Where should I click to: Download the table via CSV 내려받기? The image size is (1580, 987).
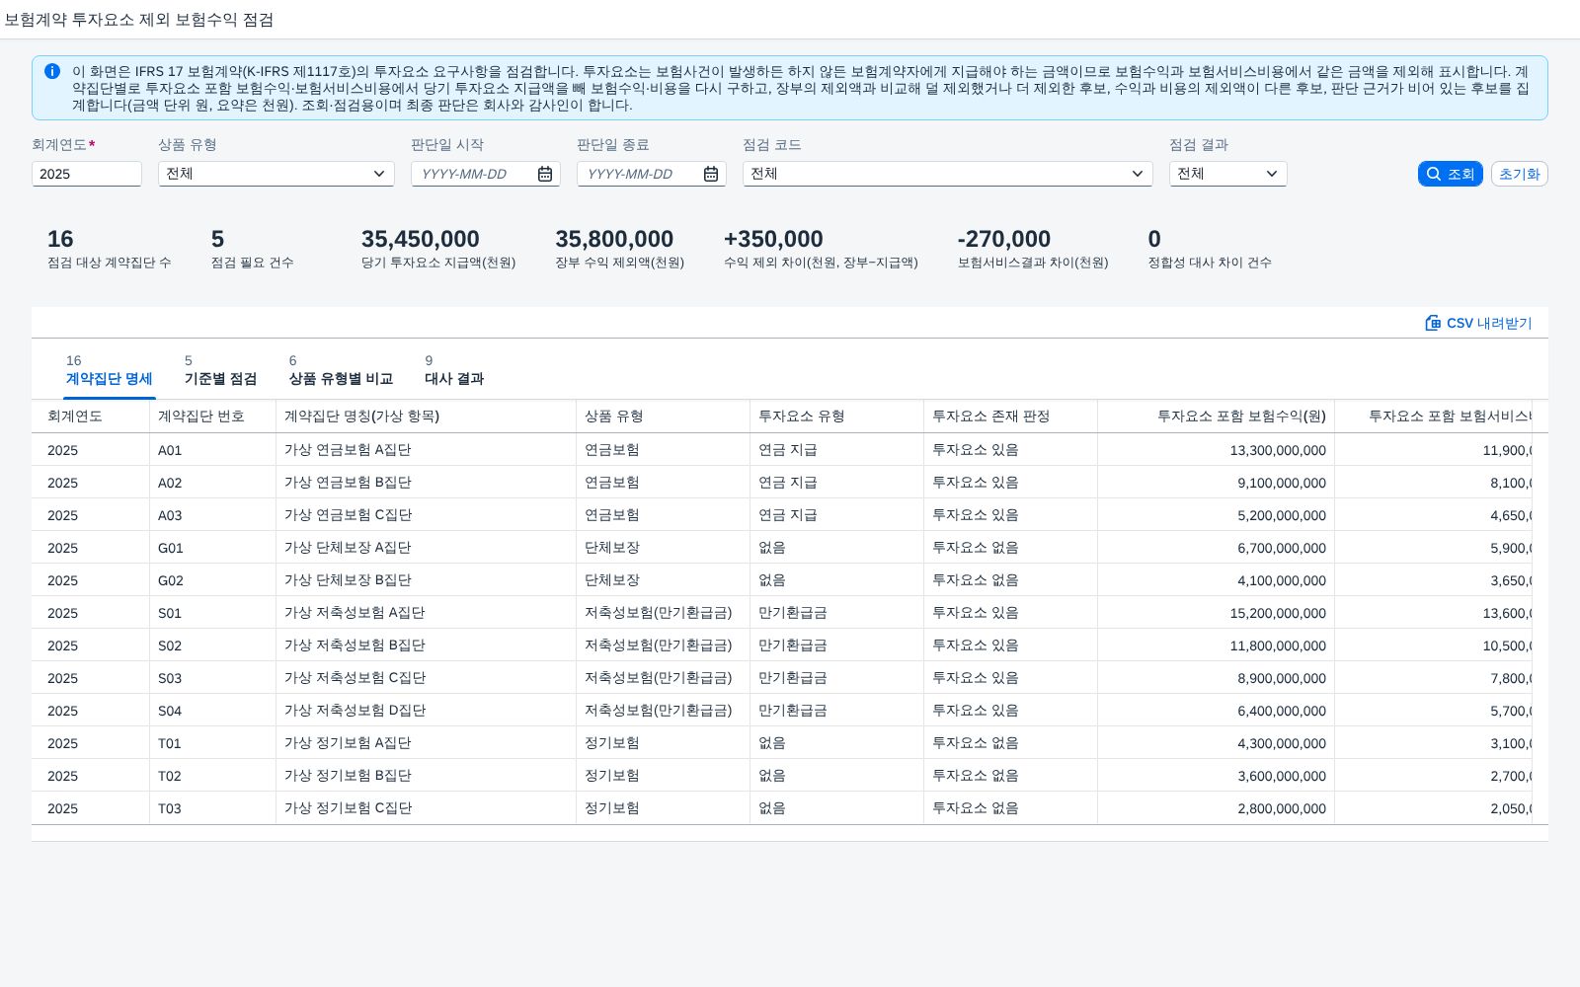(1478, 323)
